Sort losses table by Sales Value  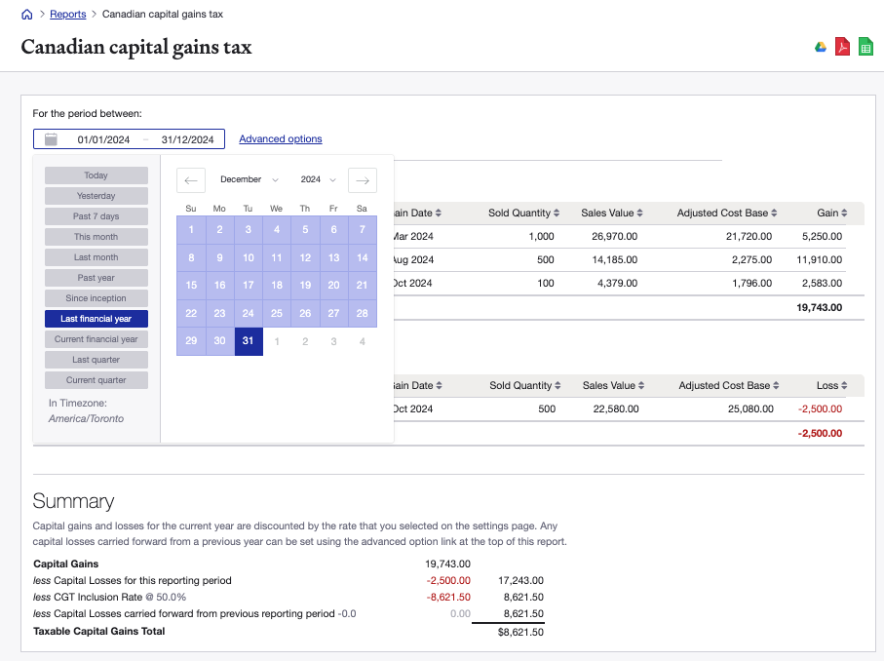[613, 385]
